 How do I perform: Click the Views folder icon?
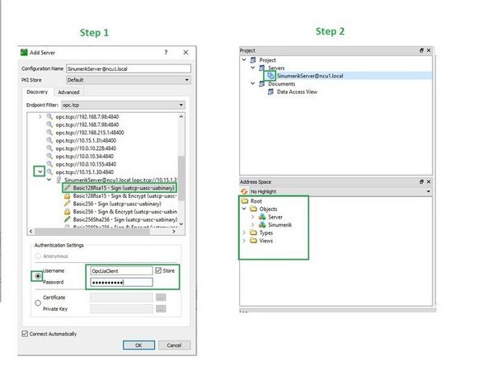point(254,241)
